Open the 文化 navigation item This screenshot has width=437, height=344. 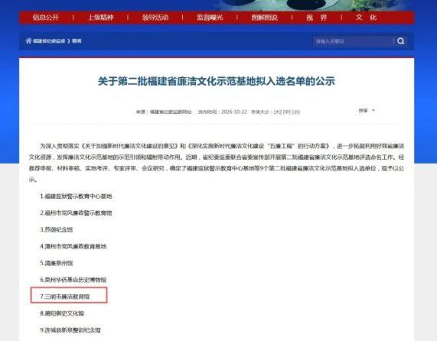click(367, 18)
